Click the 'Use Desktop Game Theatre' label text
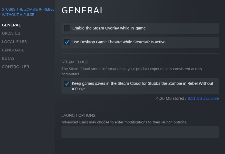The height and width of the screenshot is (154, 225). tap(119, 42)
